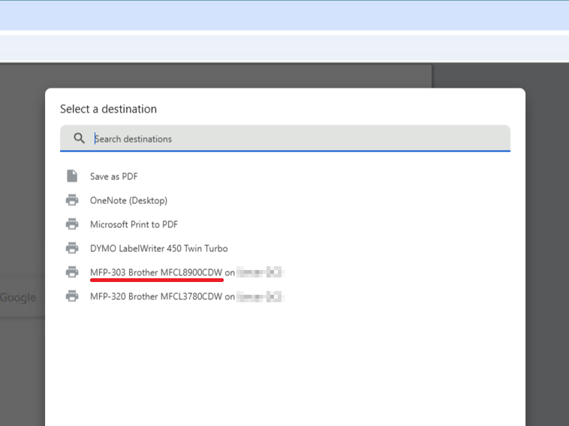Click the Search destinations input field
569x426 pixels.
(285, 139)
